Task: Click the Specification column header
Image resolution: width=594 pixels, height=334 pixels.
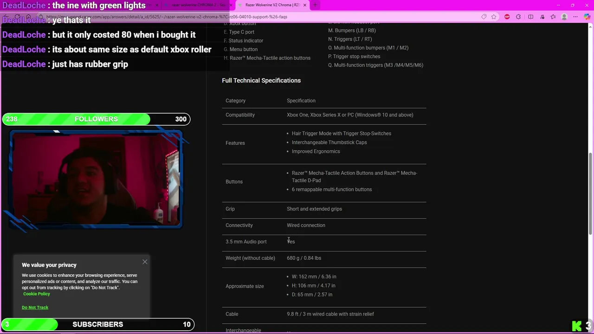Action: 301,101
